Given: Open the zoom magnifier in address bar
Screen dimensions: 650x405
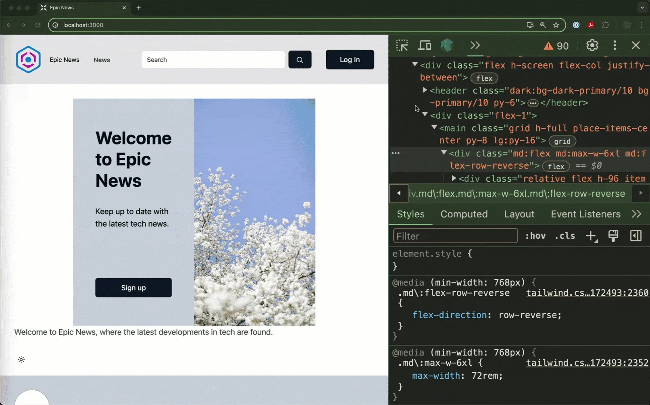Looking at the screenshot, I should (543, 25).
